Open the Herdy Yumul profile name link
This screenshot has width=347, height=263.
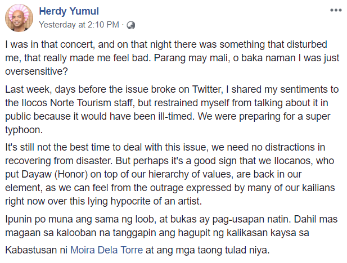pos(69,11)
